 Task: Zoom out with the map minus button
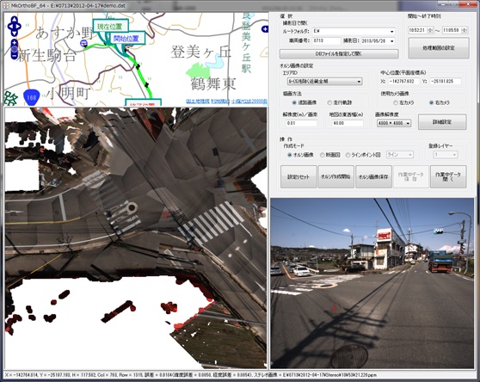click(14, 56)
